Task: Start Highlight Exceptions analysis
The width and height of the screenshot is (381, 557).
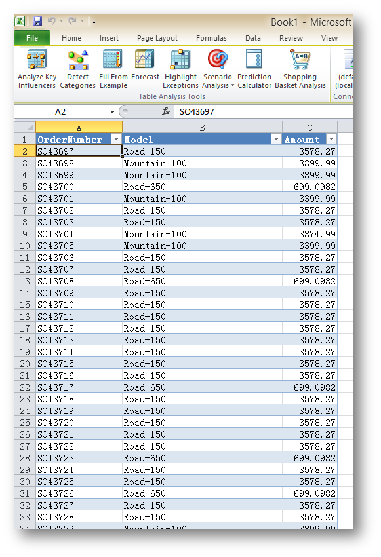Action: (x=180, y=69)
